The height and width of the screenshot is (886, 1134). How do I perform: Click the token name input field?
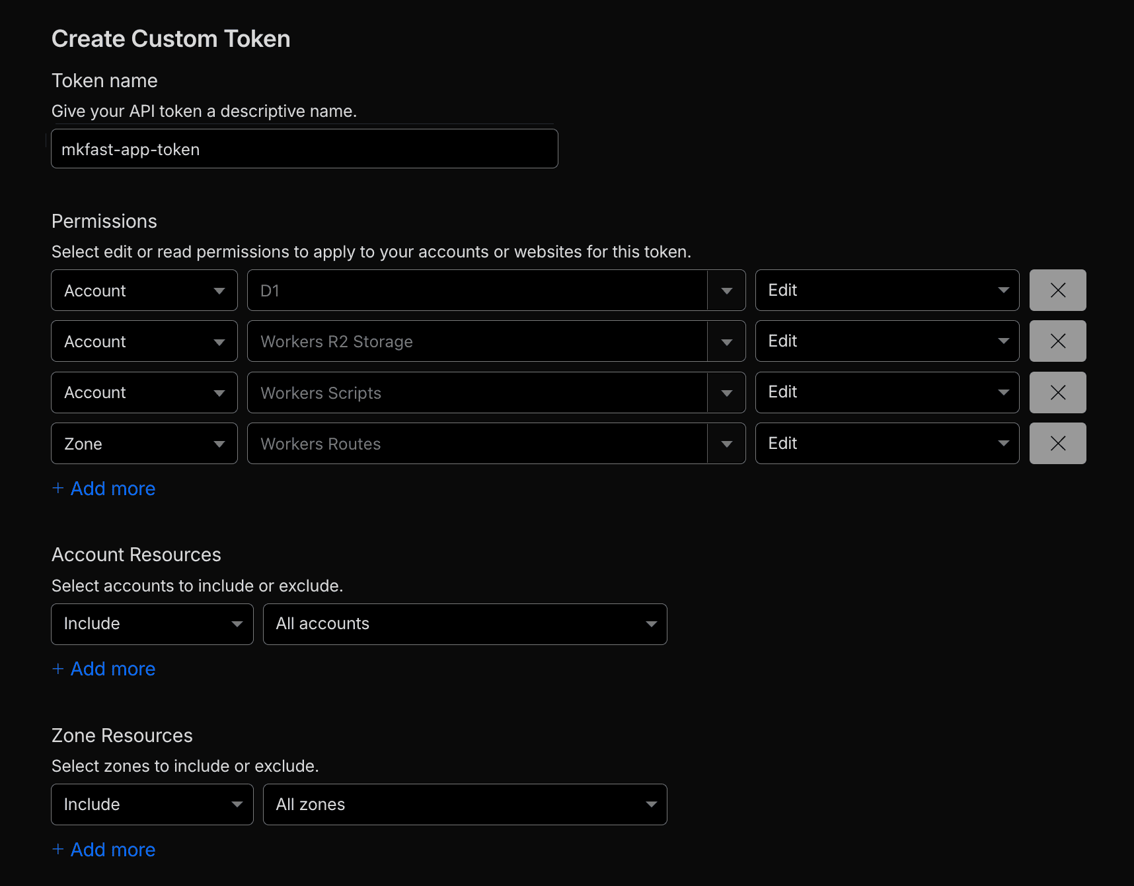coord(304,149)
